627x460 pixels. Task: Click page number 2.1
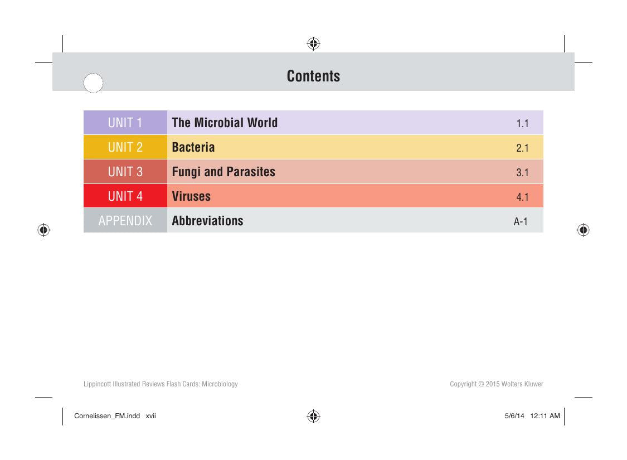522,148
